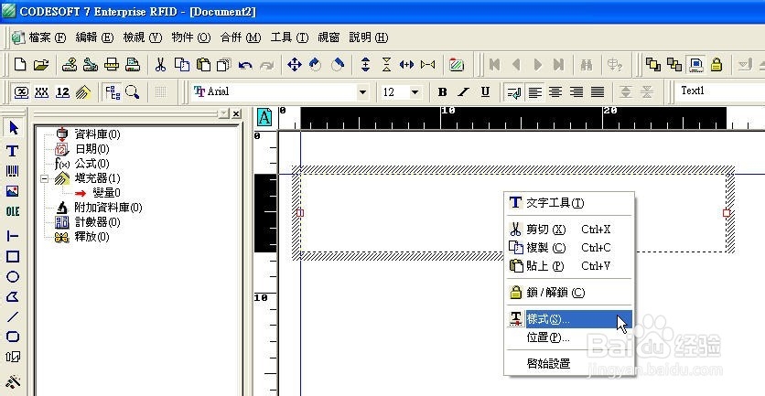Choose 貼上(P) in context menu
The image size is (765, 396).
coord(570,266)
